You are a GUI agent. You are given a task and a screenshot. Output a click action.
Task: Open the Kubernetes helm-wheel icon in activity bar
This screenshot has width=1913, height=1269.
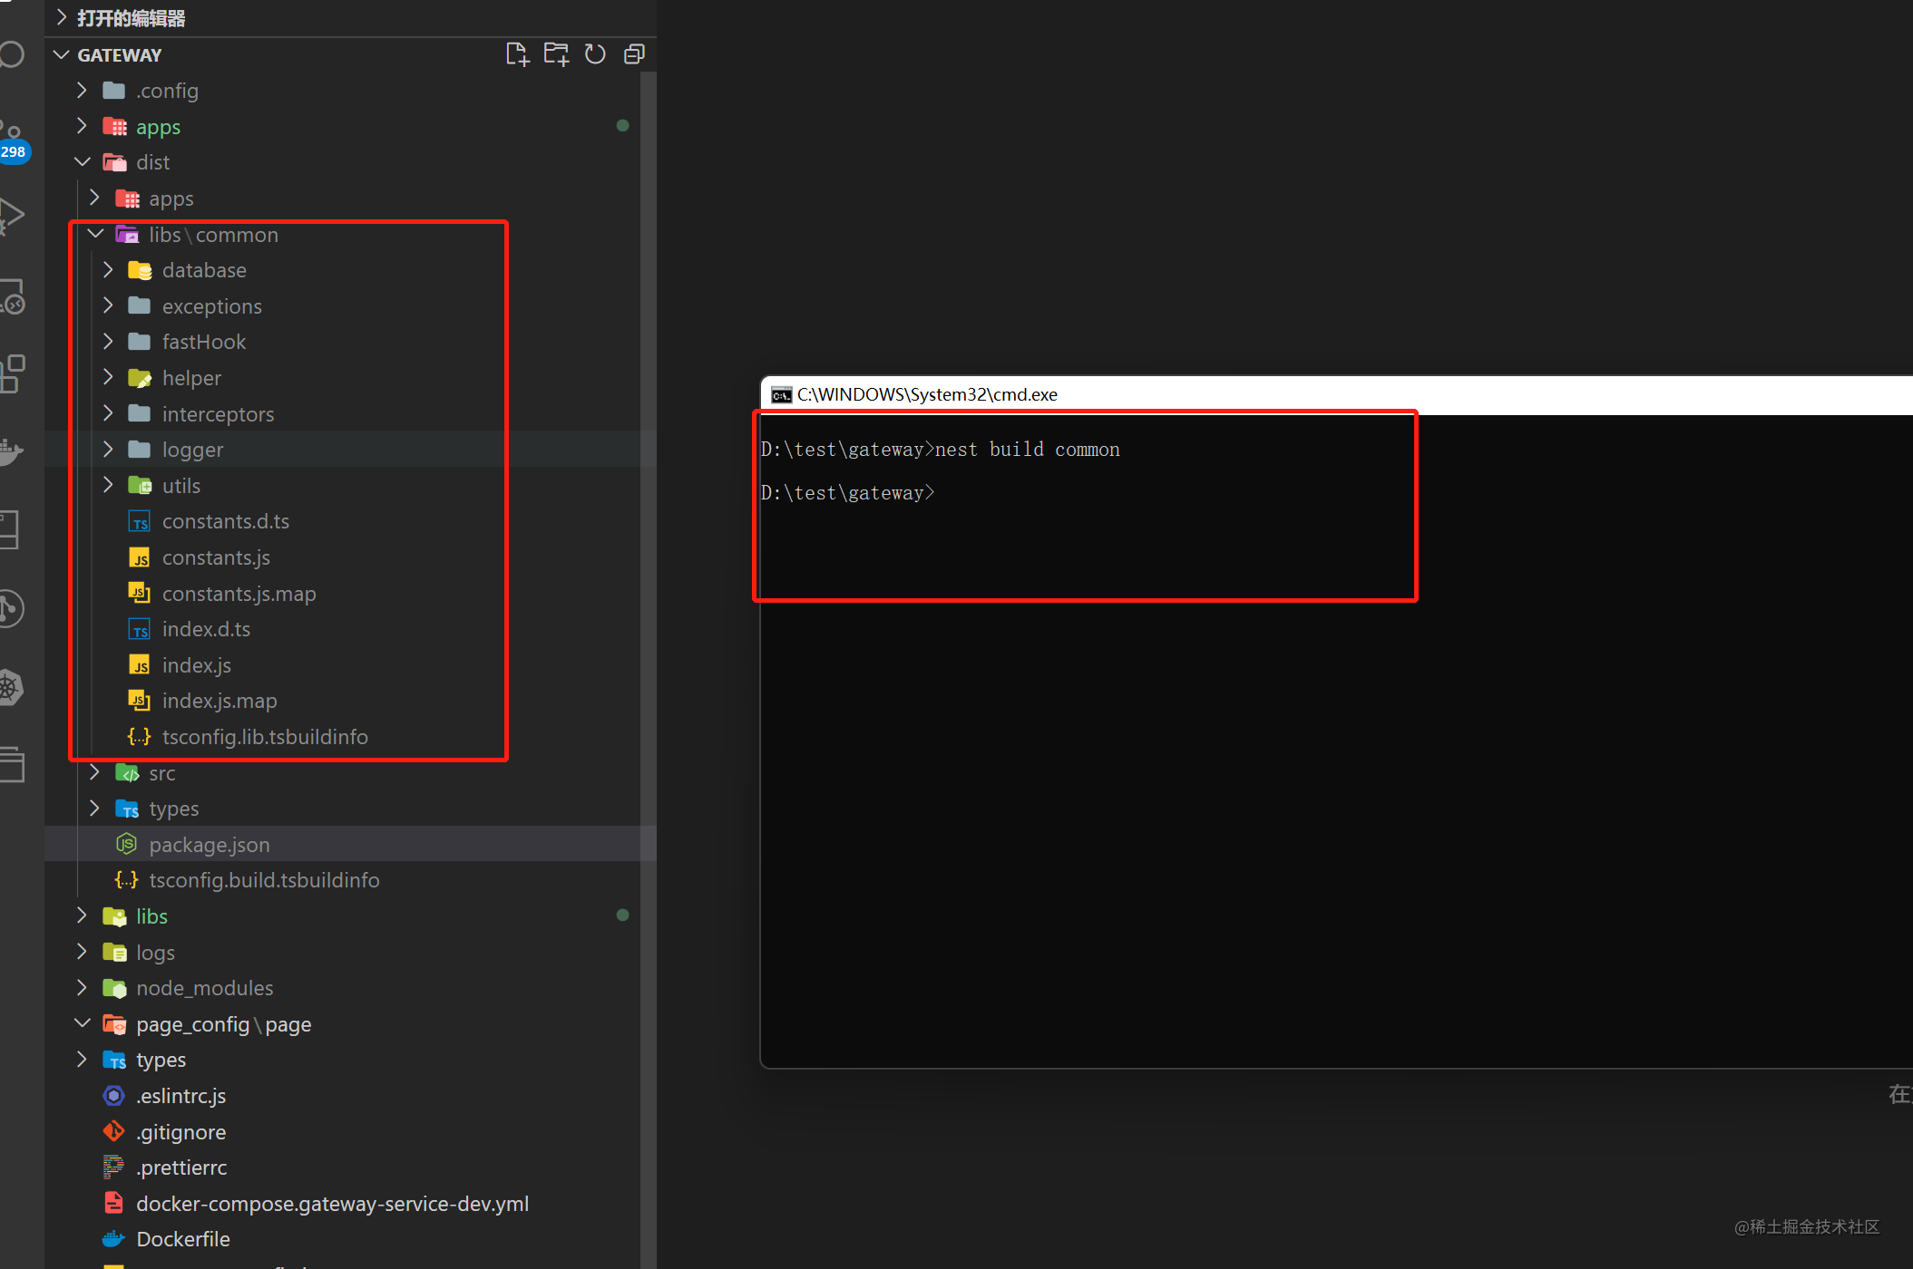click(x=11, y=687)
